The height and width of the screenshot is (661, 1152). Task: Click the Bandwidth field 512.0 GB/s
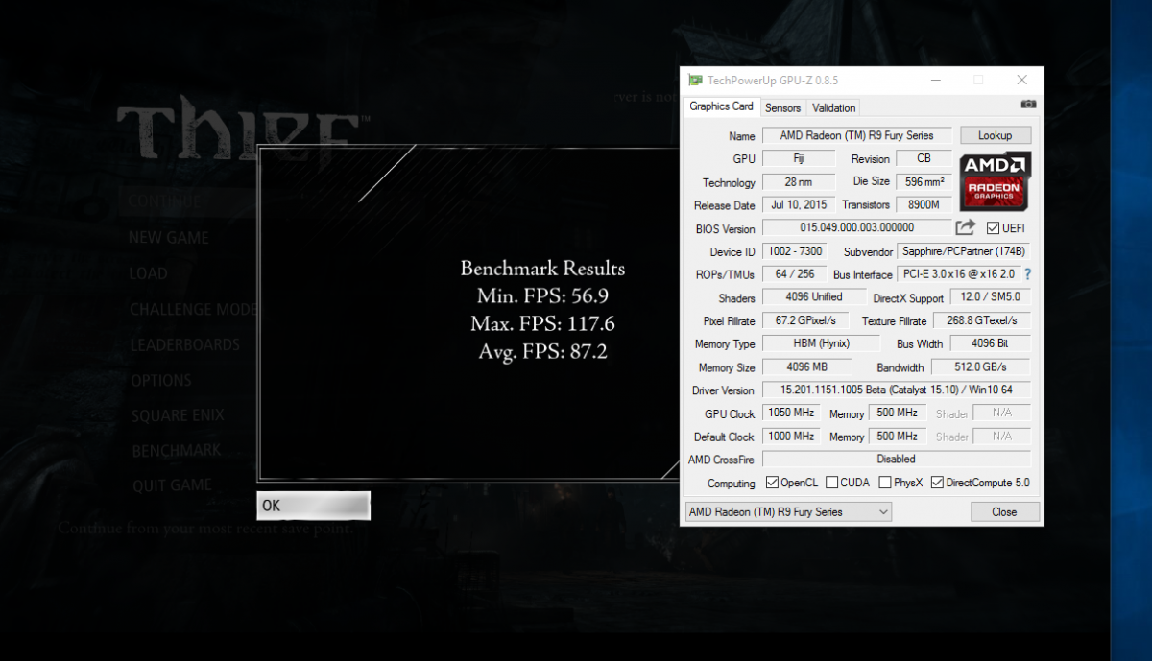click(981, 367)
